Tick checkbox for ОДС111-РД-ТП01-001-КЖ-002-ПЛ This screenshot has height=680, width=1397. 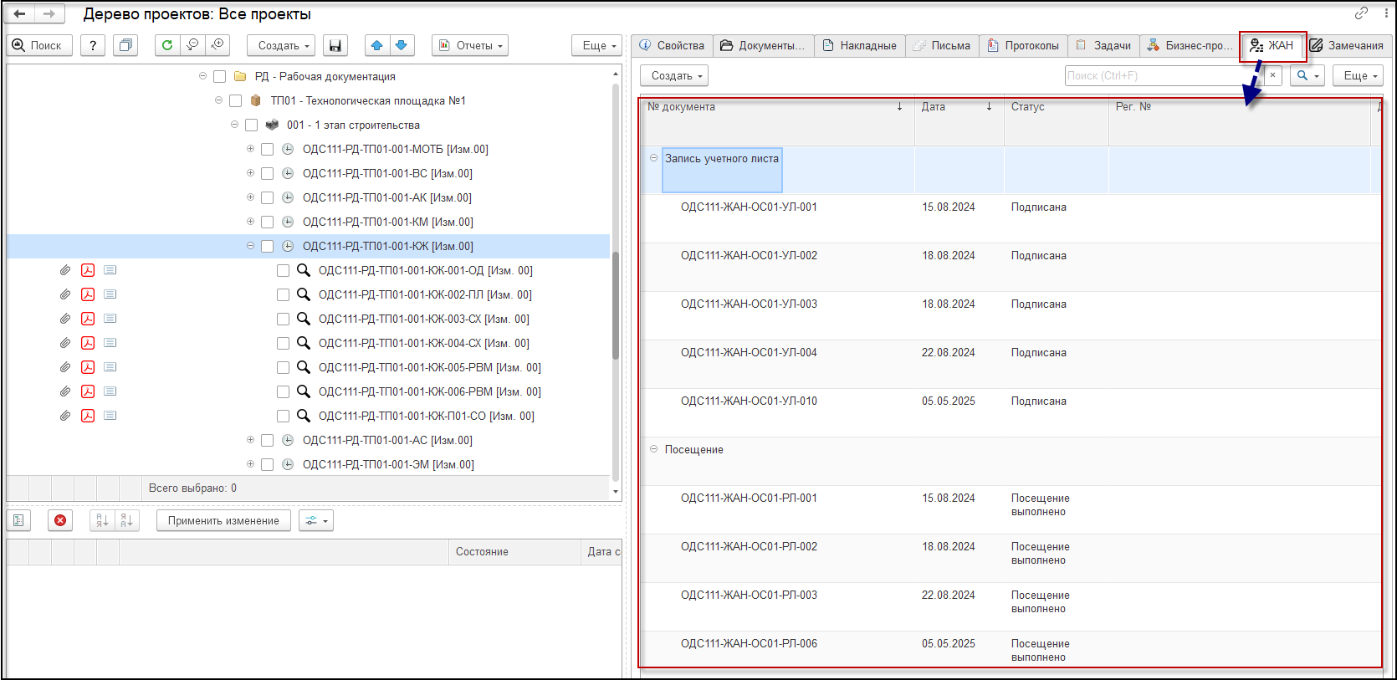(283, 295)
